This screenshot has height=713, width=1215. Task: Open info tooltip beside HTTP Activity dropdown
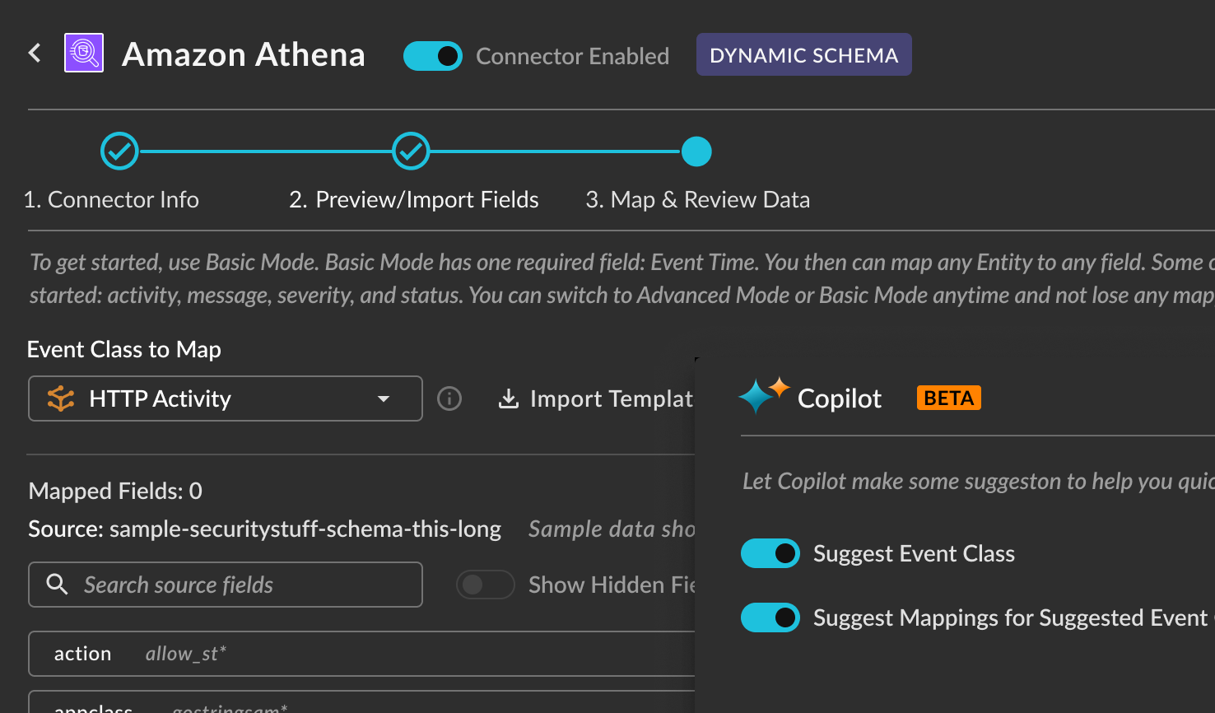click(449, 398)
